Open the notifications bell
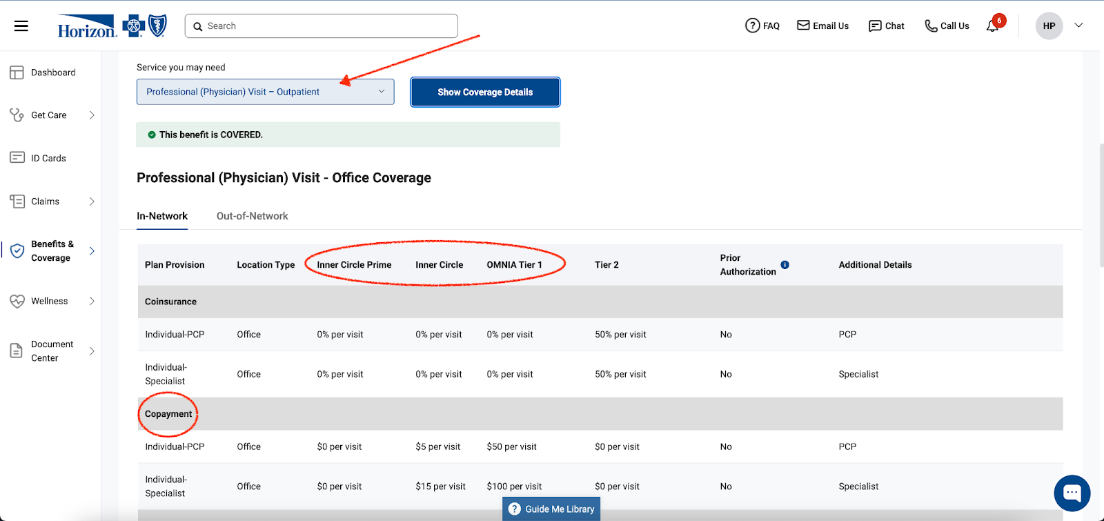The image size is (1104, 521). (993, 26)
